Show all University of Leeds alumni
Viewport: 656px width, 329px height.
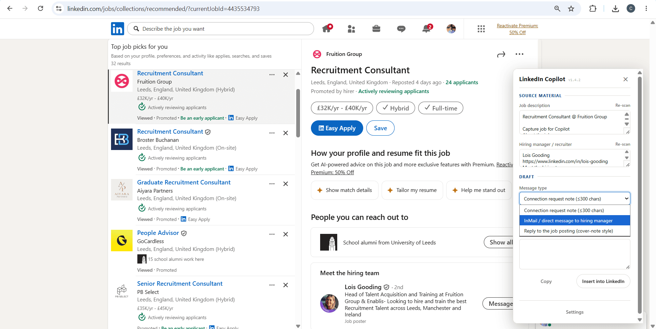point(499,242)
